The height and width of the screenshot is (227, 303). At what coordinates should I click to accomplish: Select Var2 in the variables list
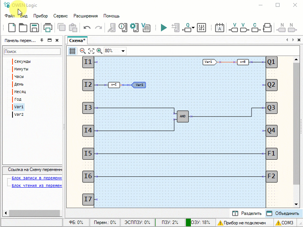[19, 114]
